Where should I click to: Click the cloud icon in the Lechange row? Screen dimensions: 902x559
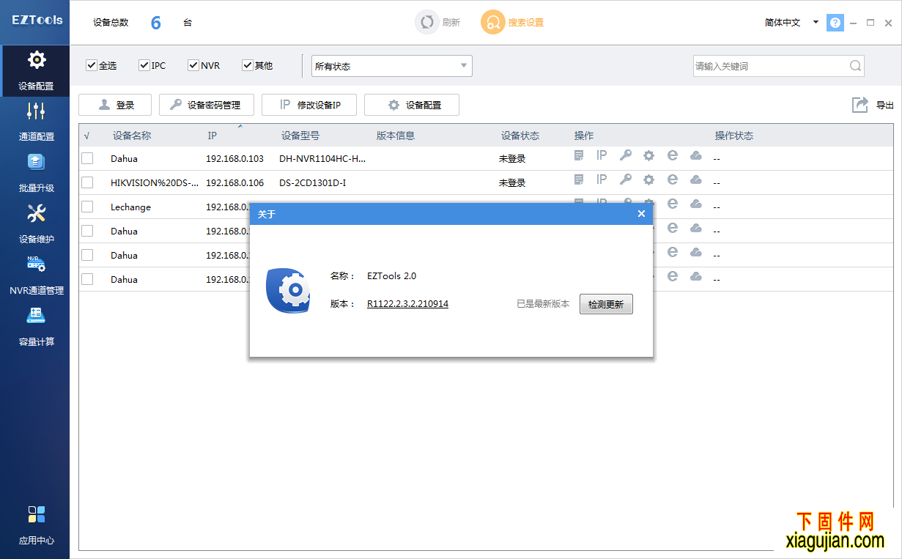pyautogui.click(x=696, y=204)
